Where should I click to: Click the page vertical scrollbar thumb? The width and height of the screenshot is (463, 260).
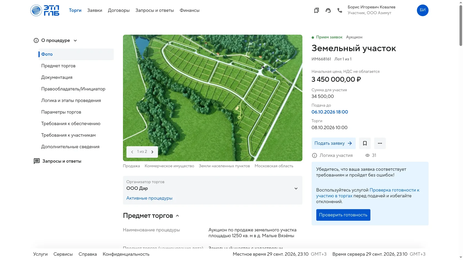461,25
